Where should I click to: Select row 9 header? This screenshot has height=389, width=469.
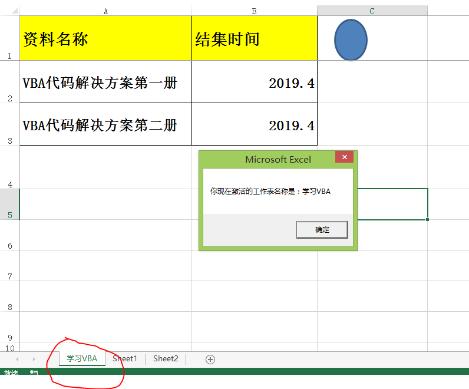(x=9, y=327)
